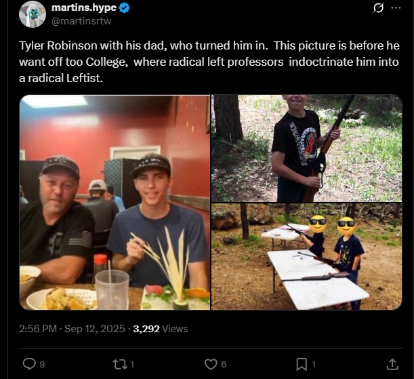Open the photo with the emoji-covered faces

(307, 257)
